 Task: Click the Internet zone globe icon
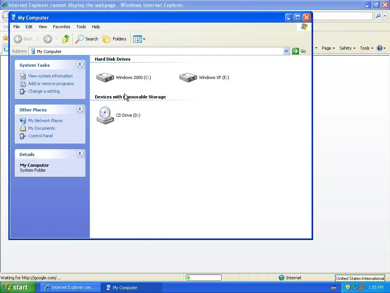pyautogui.click(x=281, y=278)
